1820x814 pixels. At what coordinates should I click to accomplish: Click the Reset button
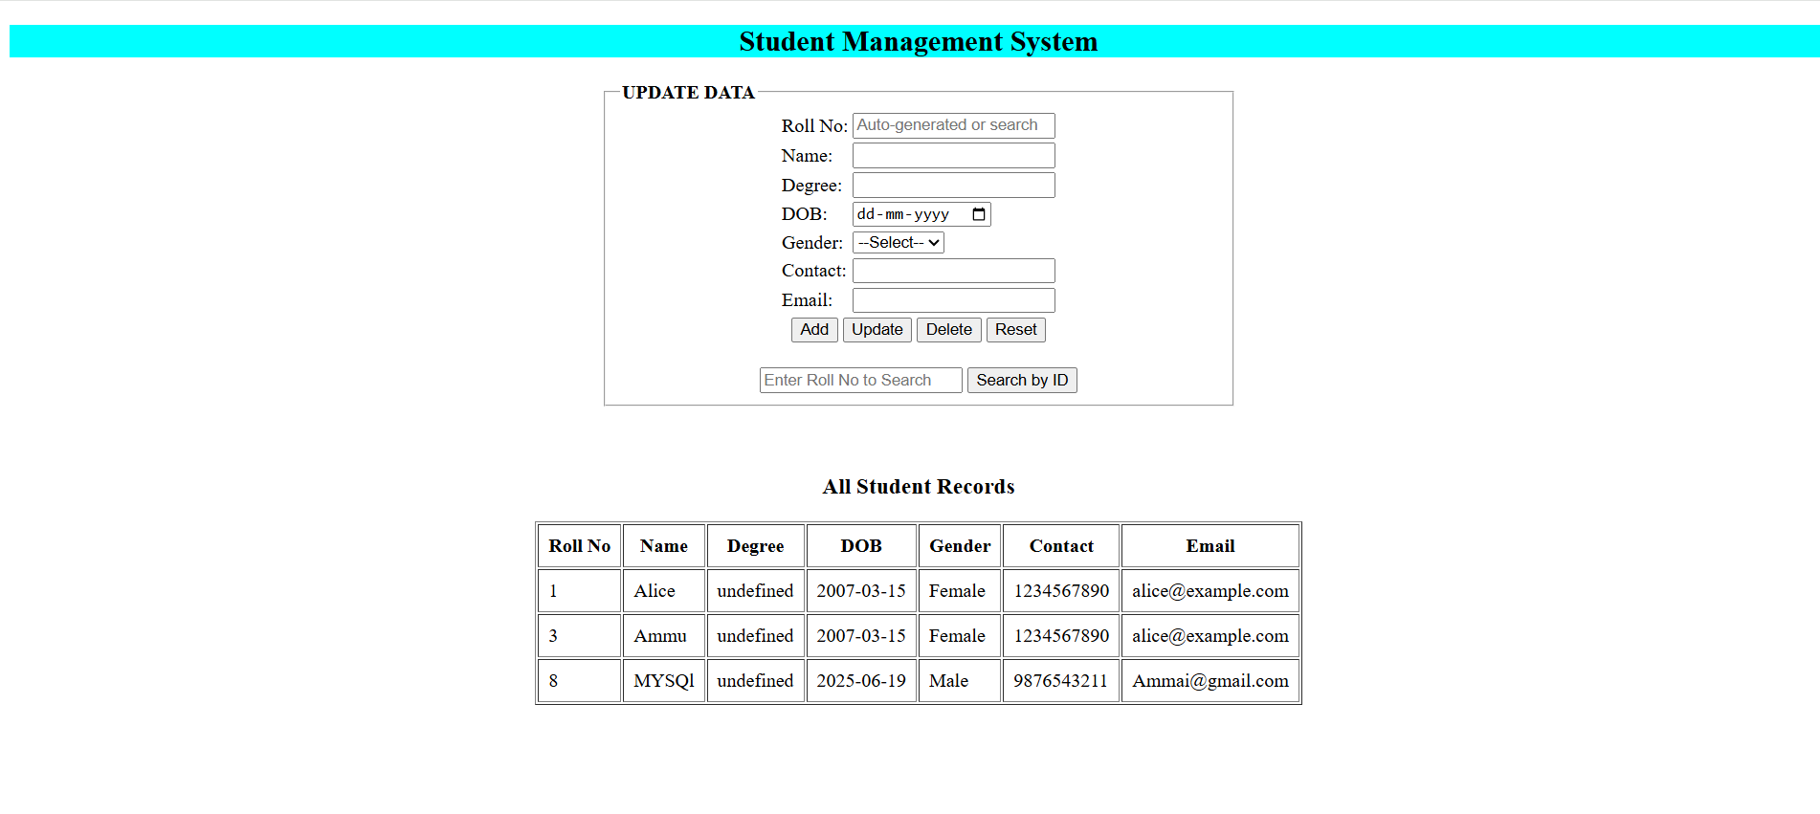point(1016,330)
